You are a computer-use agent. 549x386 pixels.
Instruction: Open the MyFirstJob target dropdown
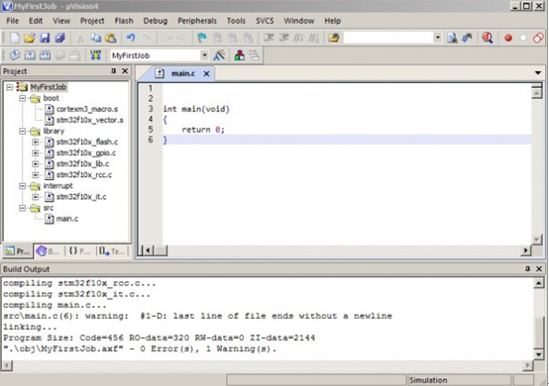[204, 55]
